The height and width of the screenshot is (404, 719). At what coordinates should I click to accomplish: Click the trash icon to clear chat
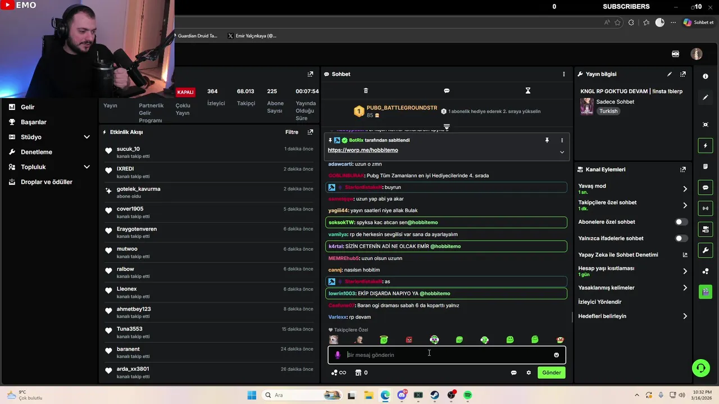click(366, 90)
